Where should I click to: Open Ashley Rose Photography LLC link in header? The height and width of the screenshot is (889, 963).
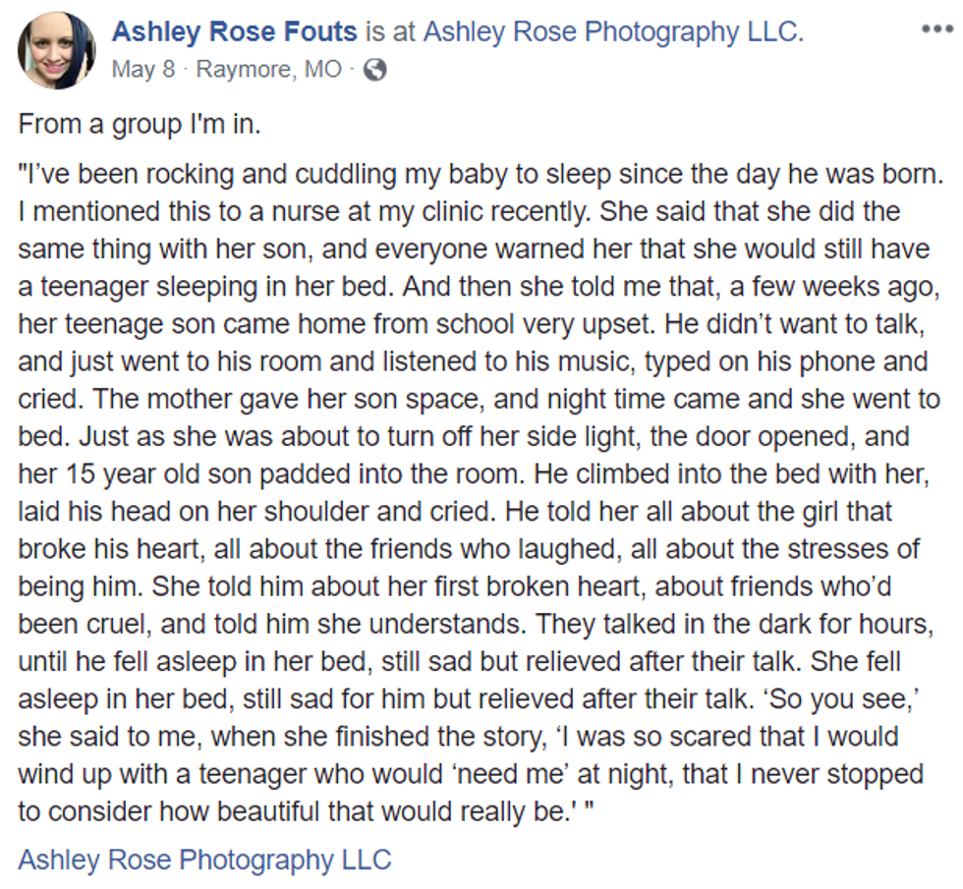[612, 32]
